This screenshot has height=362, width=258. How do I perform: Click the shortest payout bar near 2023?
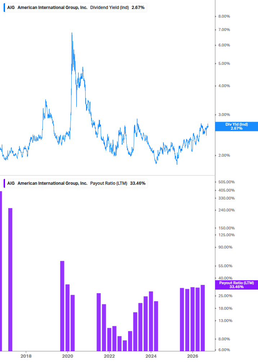click(125, 346)
